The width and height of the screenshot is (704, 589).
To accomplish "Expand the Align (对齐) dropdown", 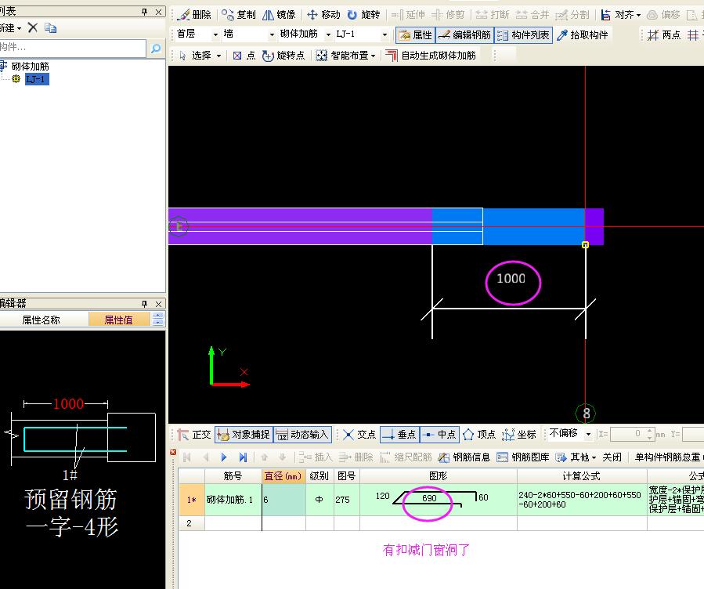I will click(638, 15).
